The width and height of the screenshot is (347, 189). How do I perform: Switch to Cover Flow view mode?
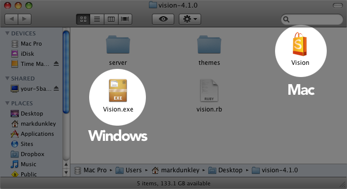[x=125, y=19]
